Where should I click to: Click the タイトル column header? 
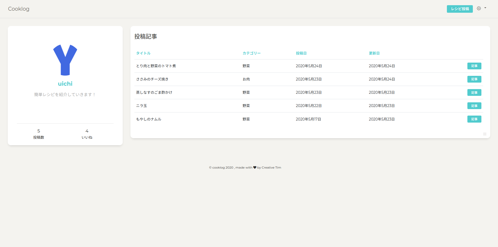coord(143,53)
